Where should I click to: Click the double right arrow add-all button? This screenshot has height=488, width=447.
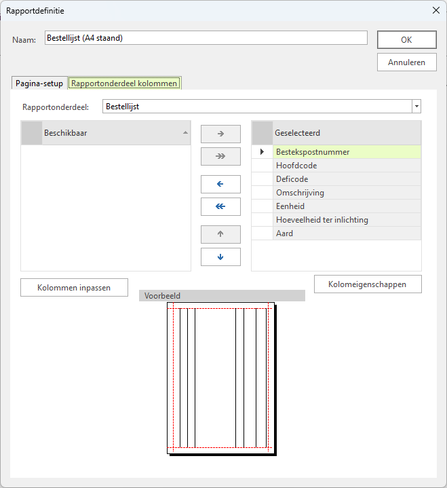[220, 156]
